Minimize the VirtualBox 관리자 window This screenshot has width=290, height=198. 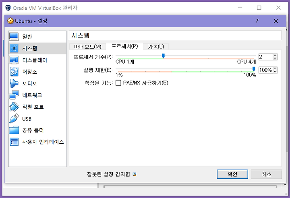pos(240,8)
